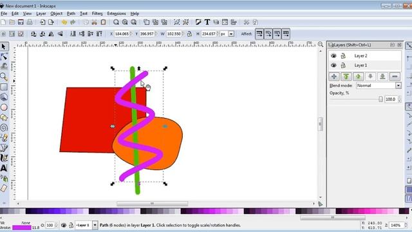Click the H height input field
This screenshot has height=232, width=412.
[209, 34]
